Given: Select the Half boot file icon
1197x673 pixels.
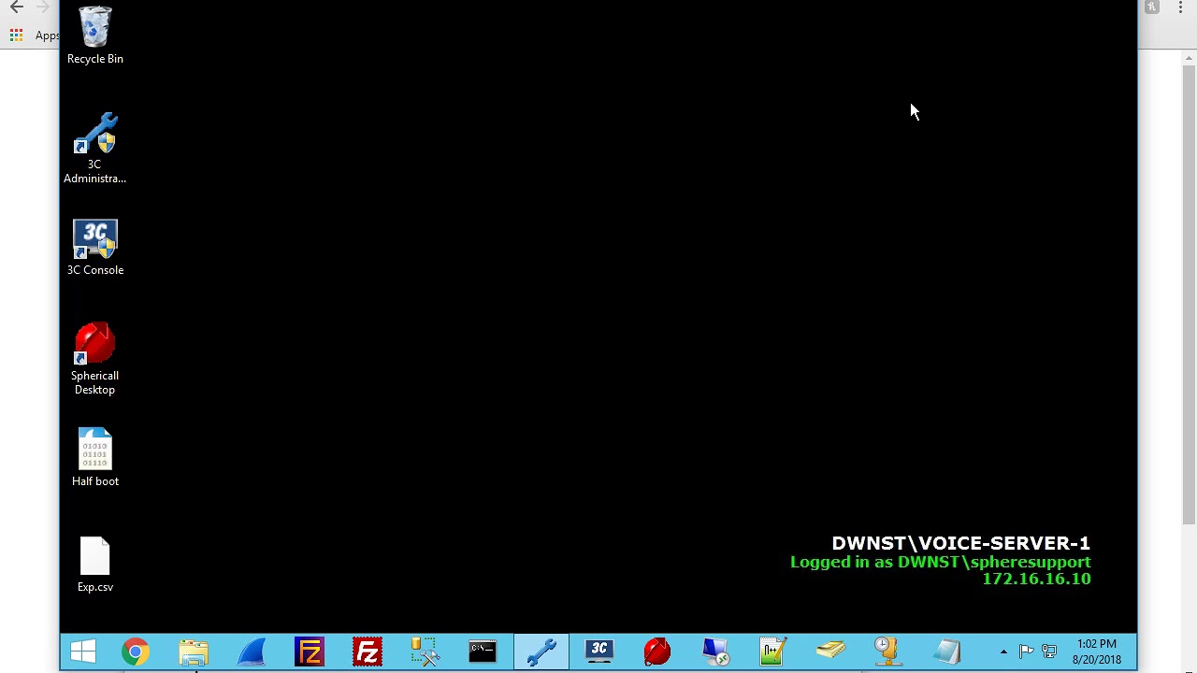Looking at the screenshot, I should (94, 458).
